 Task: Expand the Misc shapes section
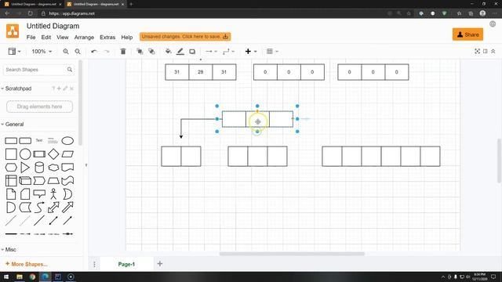[9, 249]
